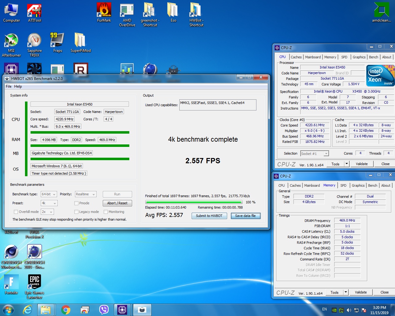
Task: Click Validate in lower CPU-Z
Action: coord(361,292)
